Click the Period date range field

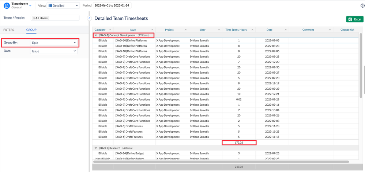tap(112, 5)
